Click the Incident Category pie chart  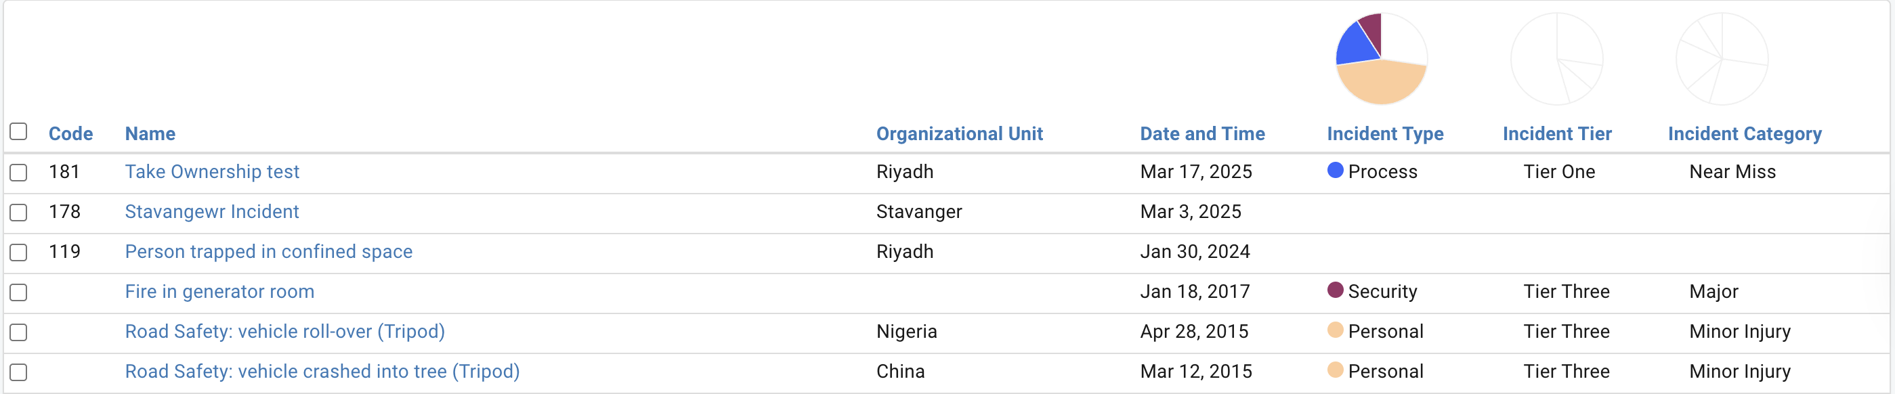click(1722, 59)
